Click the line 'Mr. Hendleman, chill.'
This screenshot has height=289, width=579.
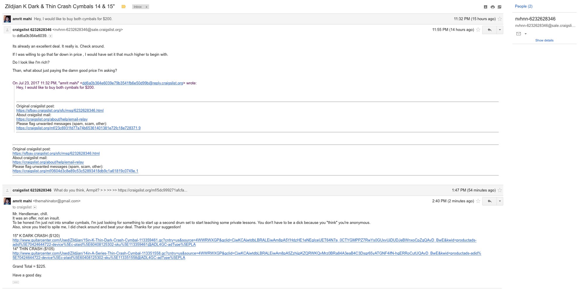pyautogui.click(x=30, y=214)
